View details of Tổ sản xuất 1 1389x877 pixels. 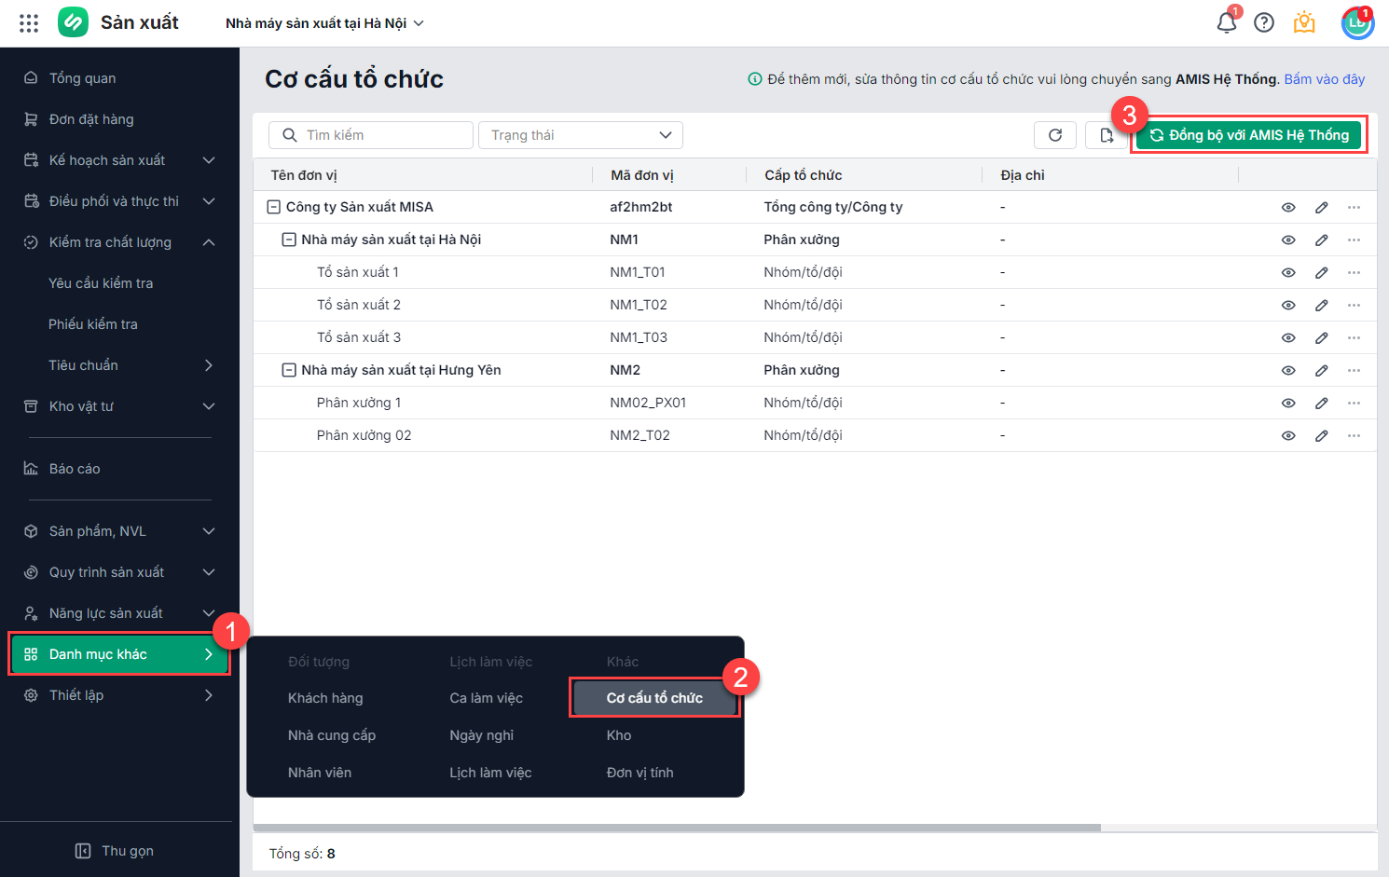[x=1288, y=273]
